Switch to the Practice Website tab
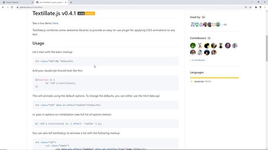The height and width of the screenshot is (150, 268). pyautogui.click(x=17, y=2)
